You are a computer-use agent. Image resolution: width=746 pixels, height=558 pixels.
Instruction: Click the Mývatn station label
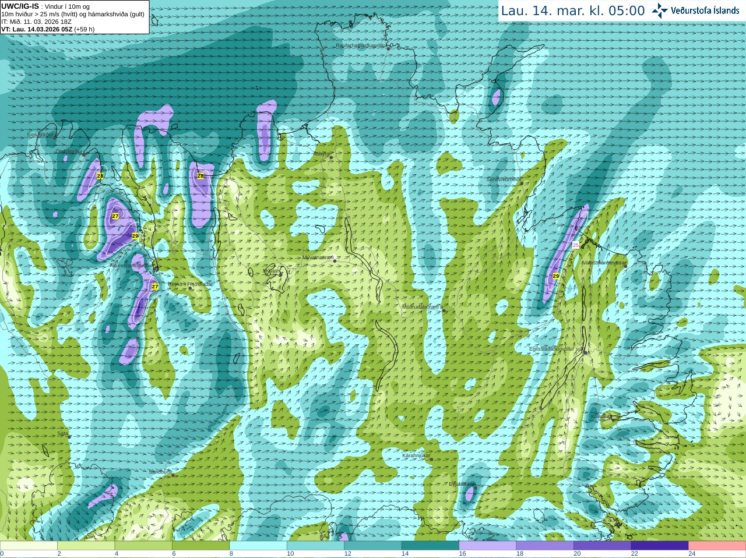(272, 271)
